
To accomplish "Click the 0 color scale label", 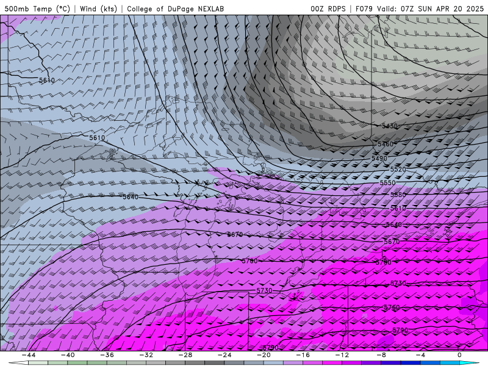I will (x=460, y=355).
